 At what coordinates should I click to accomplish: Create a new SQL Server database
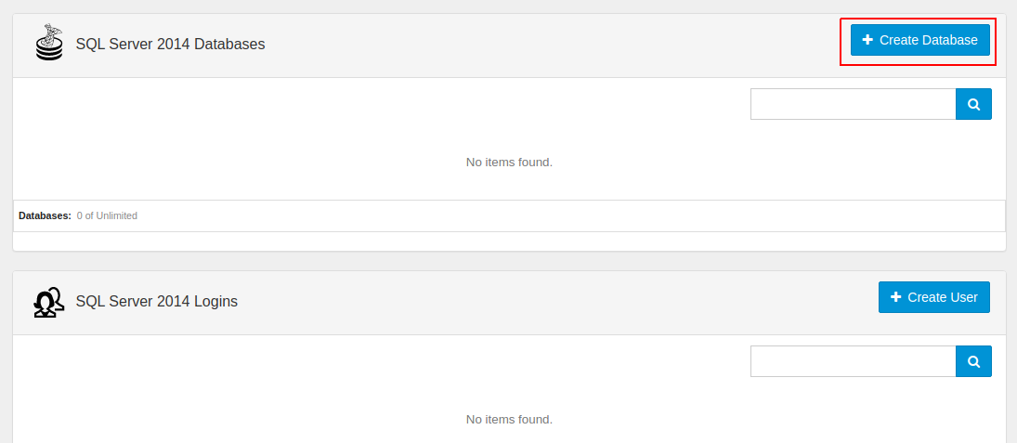tap(919, 40)
